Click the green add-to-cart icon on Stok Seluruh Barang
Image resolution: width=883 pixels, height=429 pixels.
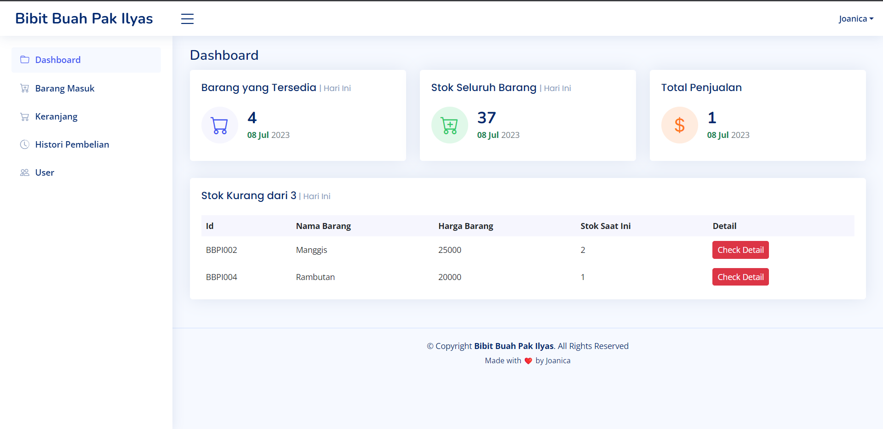click(x=449, y=125)
